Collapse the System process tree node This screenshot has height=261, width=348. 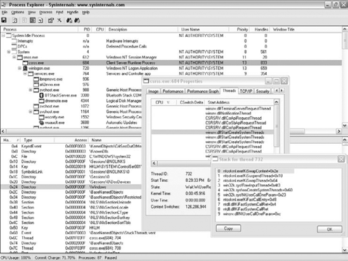pos(9,52)
